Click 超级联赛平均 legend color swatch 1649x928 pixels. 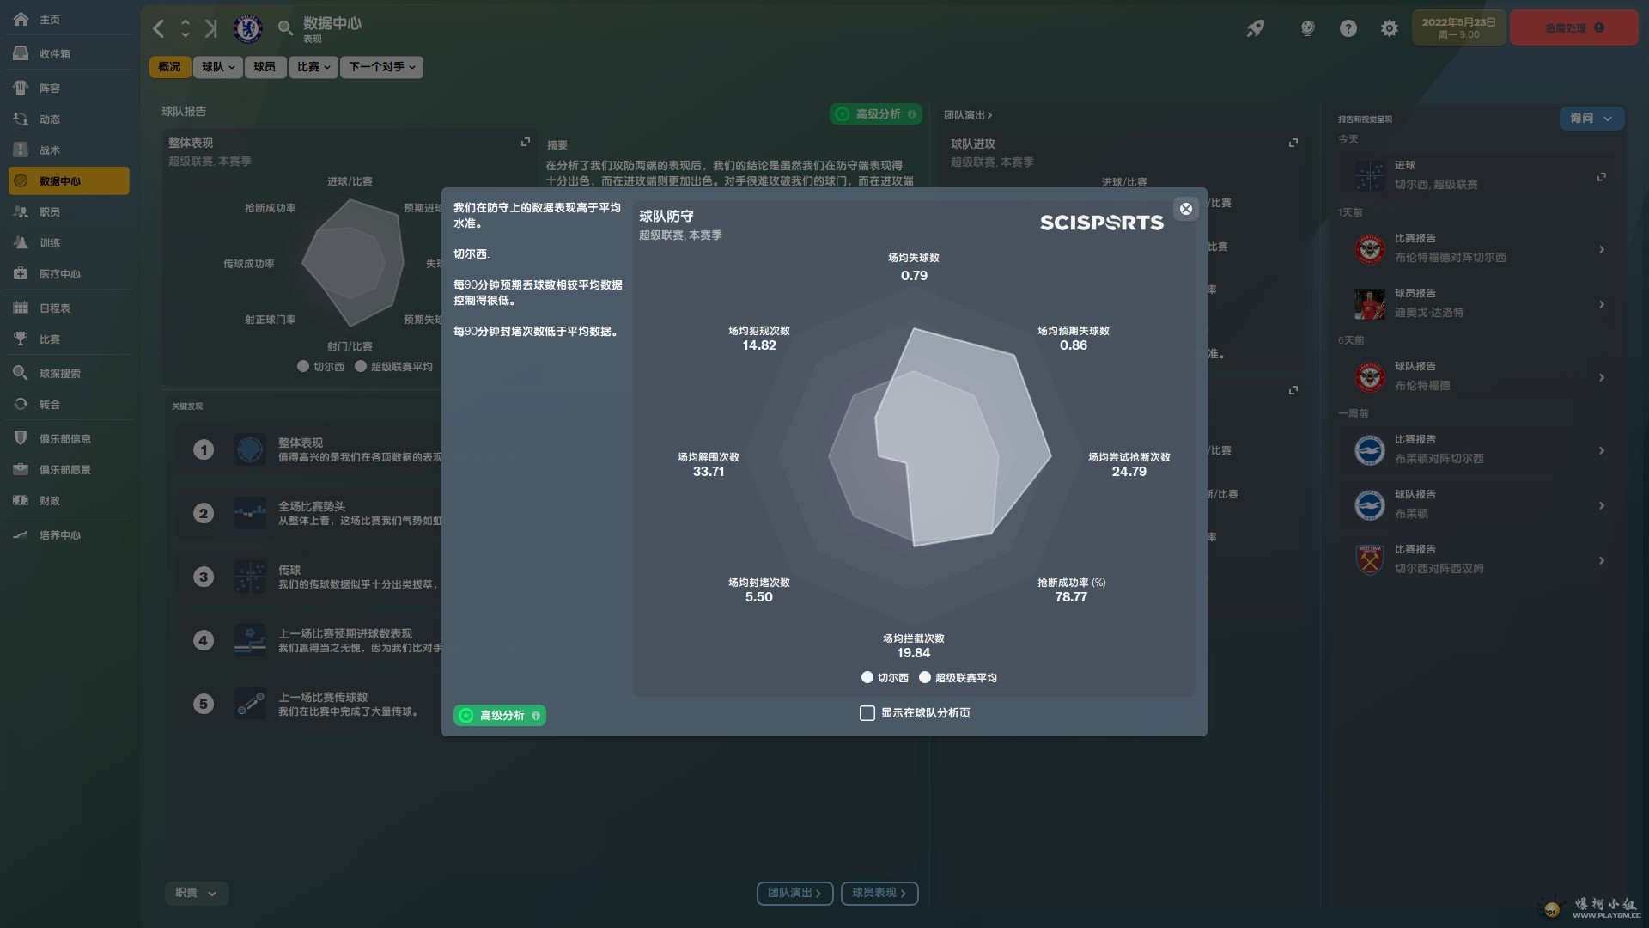pyautogui.click(x=925, y=678)
